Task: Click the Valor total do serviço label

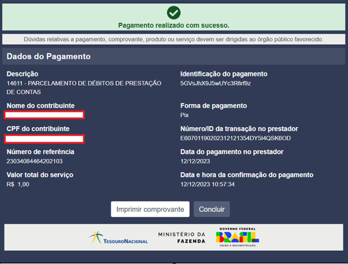Action: click(x=40, y=175)
